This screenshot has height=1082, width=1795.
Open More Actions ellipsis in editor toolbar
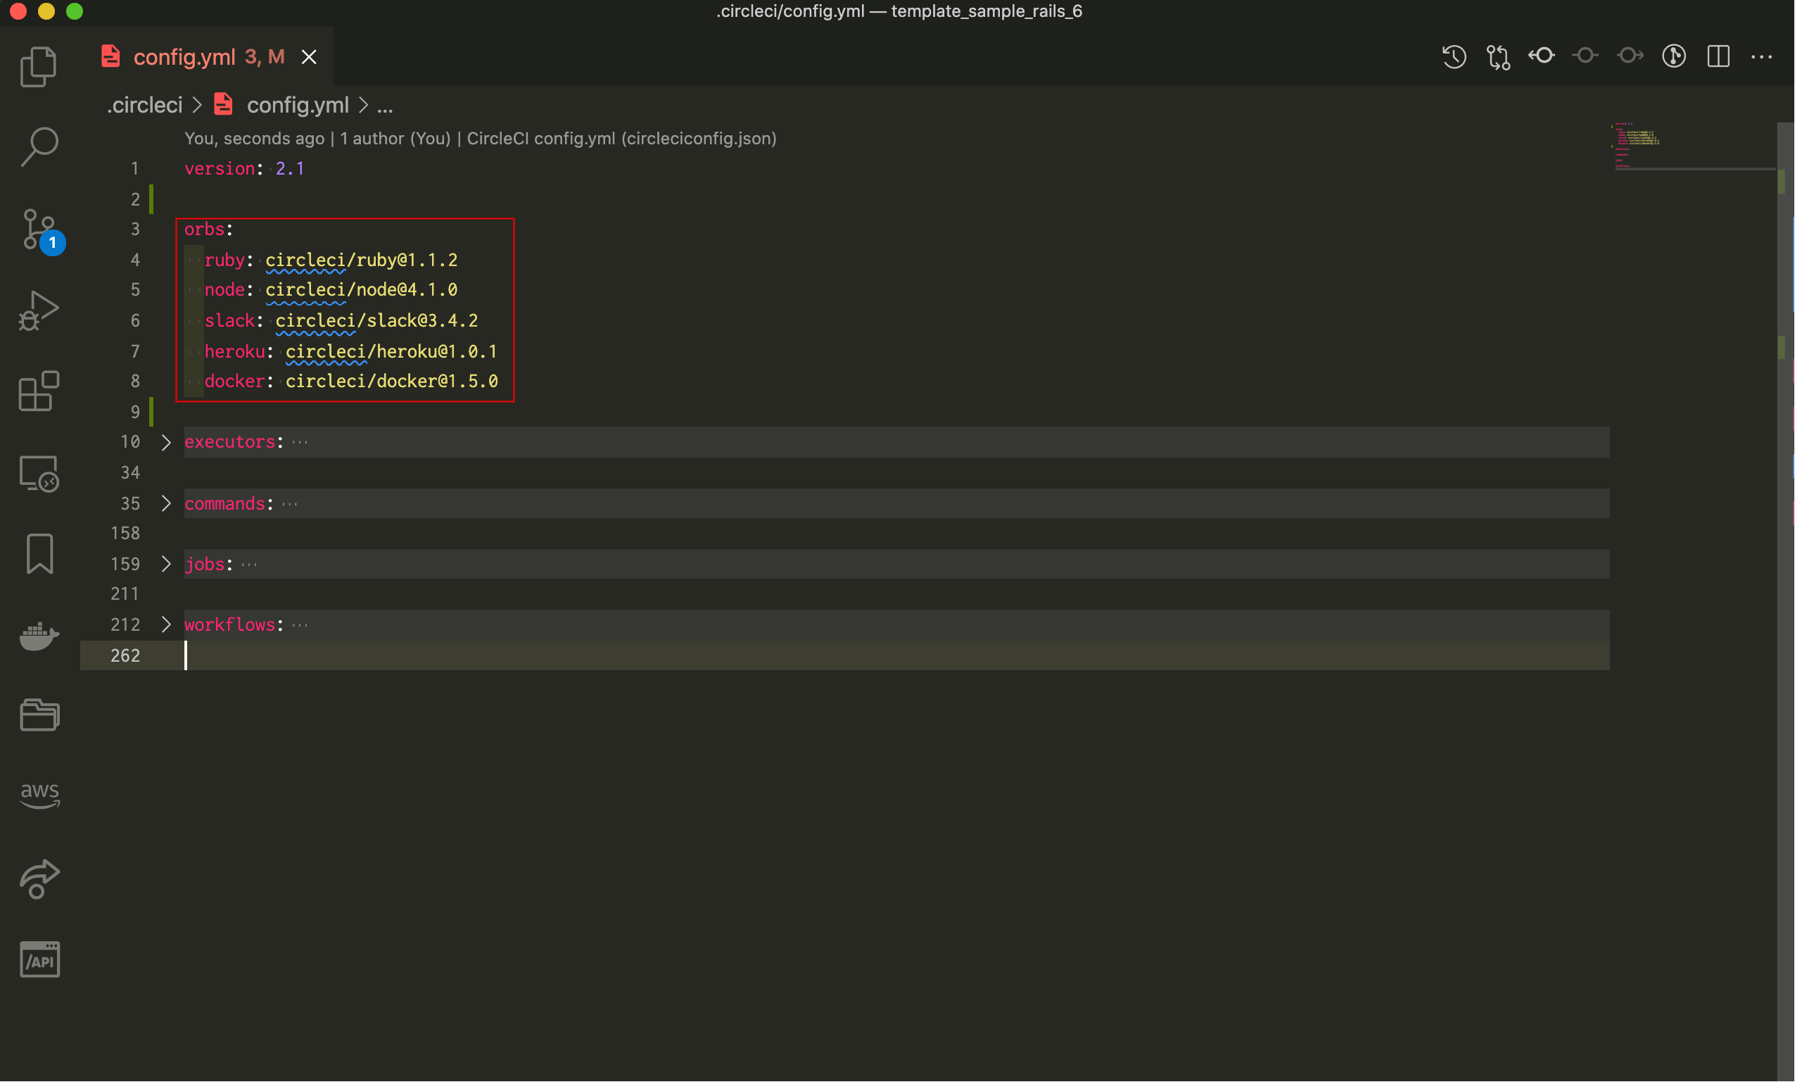click(1761, 56)
